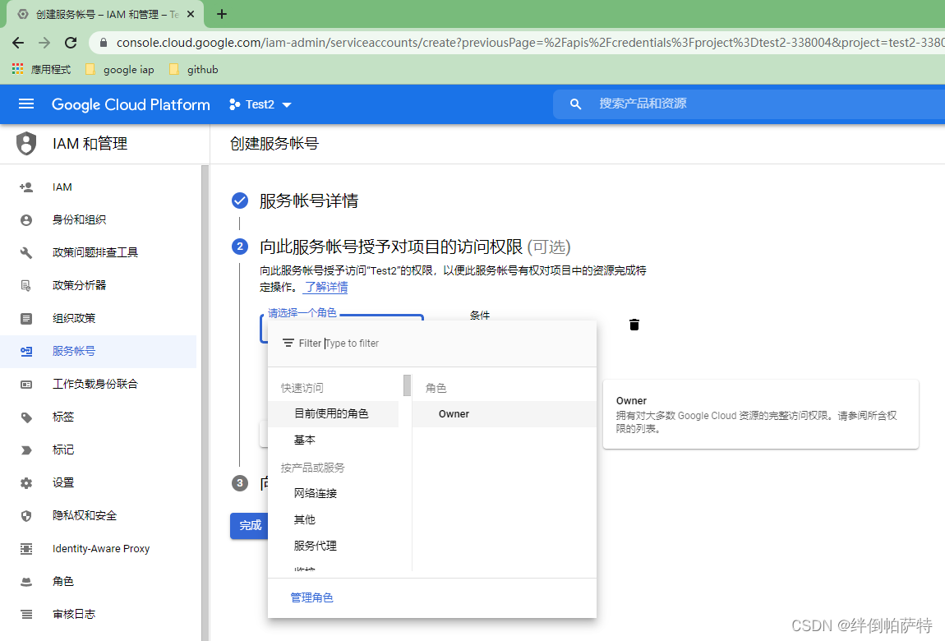Click the 政策分析器 document-search icon

pos(26,285)
